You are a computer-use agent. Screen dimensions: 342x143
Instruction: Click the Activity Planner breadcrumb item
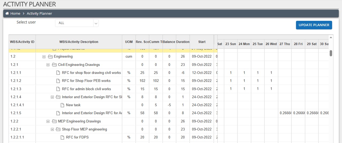point(39,13)
